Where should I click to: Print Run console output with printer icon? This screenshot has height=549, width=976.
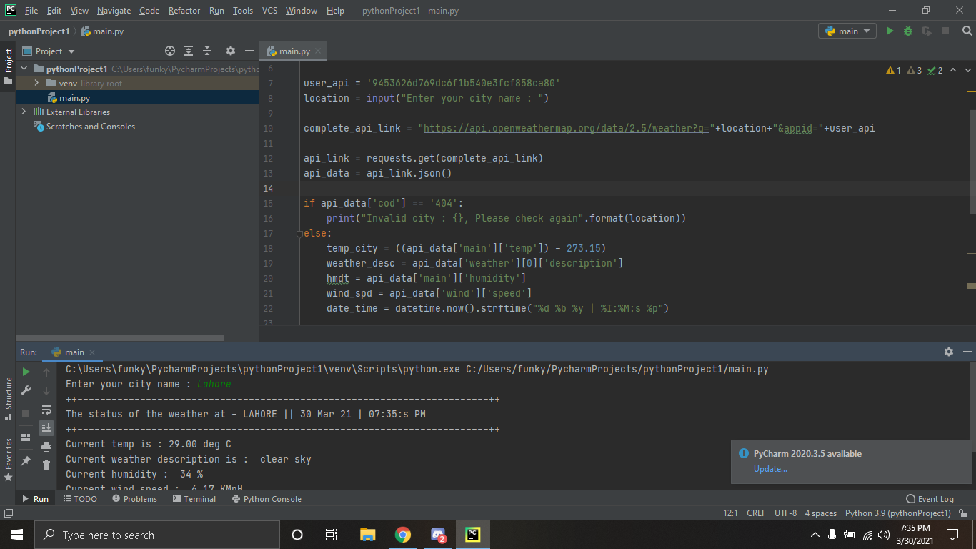(x=46, y=447)
